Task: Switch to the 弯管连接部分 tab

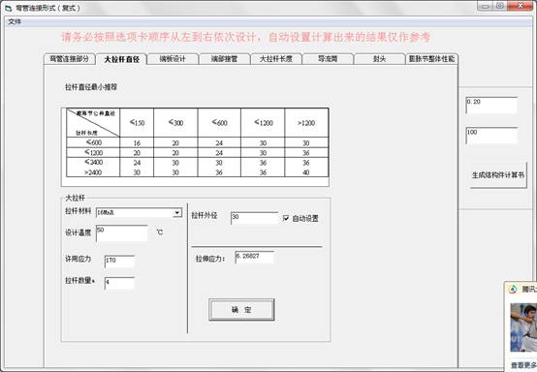Action: (70, 59)
